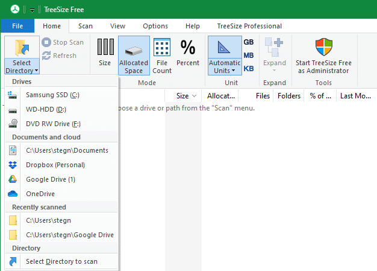This screenshot has width=377, height=271.
Task: Start TreeSize Free as Administrator
Action: (323, 56)
